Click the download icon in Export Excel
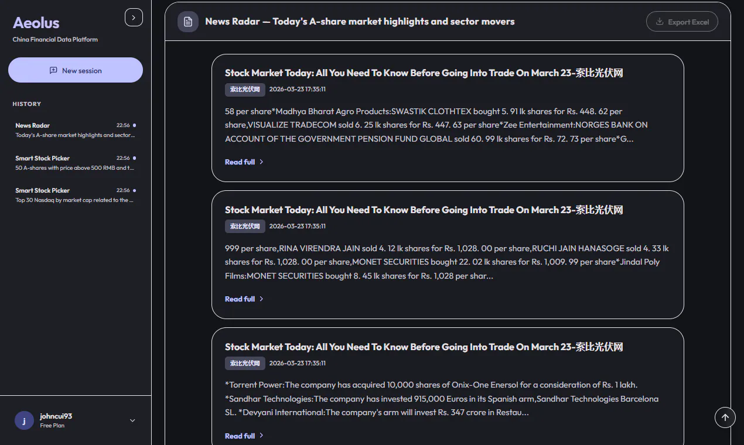Viewport: 744px width, 445px height. point(660,22)
